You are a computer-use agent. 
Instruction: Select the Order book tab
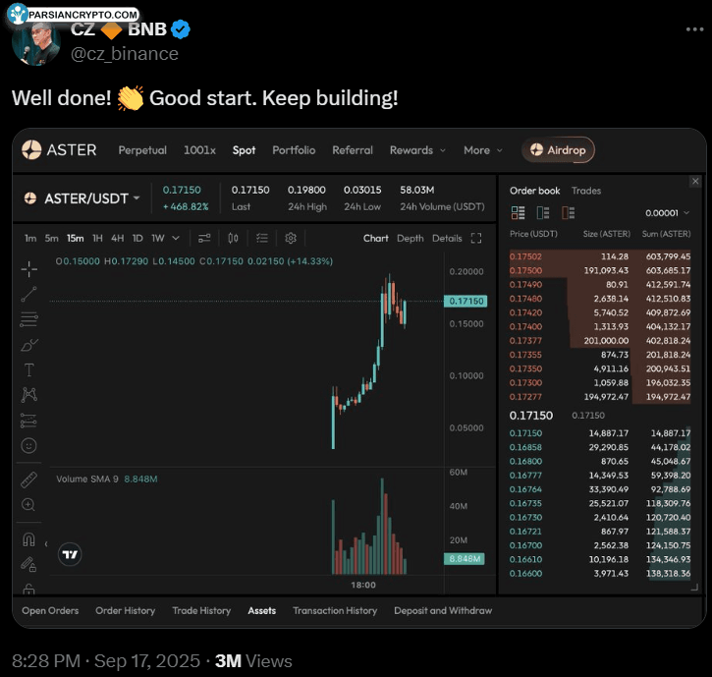(535, 191)
